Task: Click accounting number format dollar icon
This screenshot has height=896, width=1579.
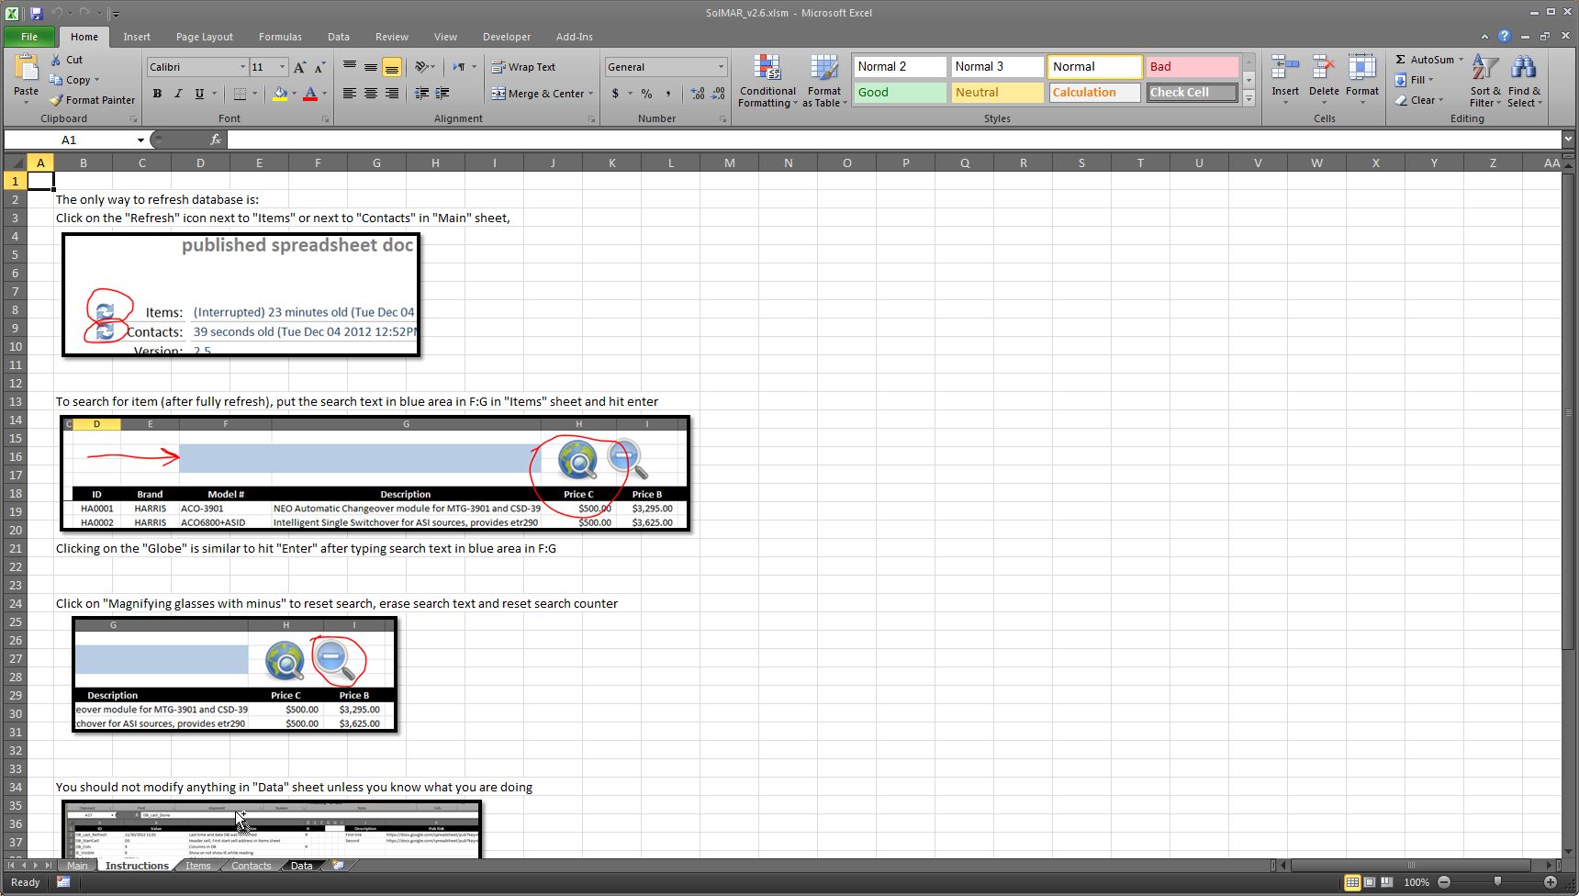Action: click(615, 94)
